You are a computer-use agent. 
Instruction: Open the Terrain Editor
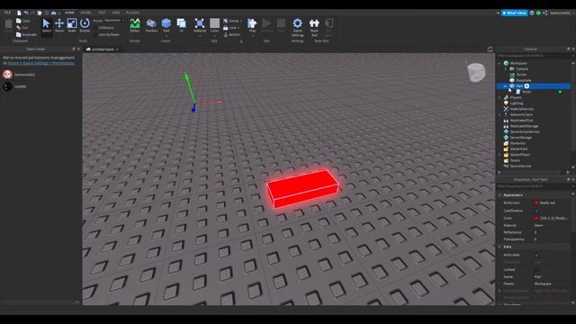coord(135,25)
